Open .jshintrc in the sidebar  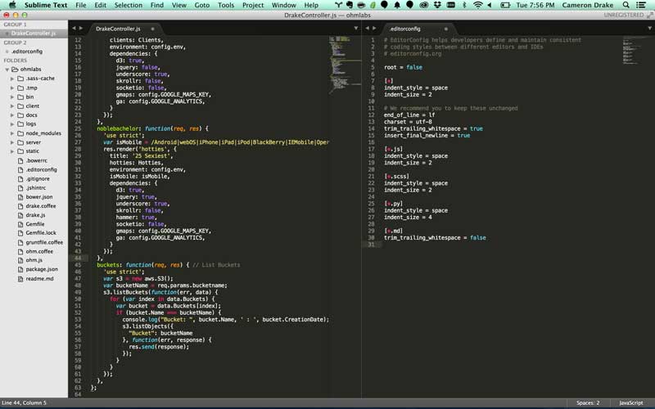point(36,188)
